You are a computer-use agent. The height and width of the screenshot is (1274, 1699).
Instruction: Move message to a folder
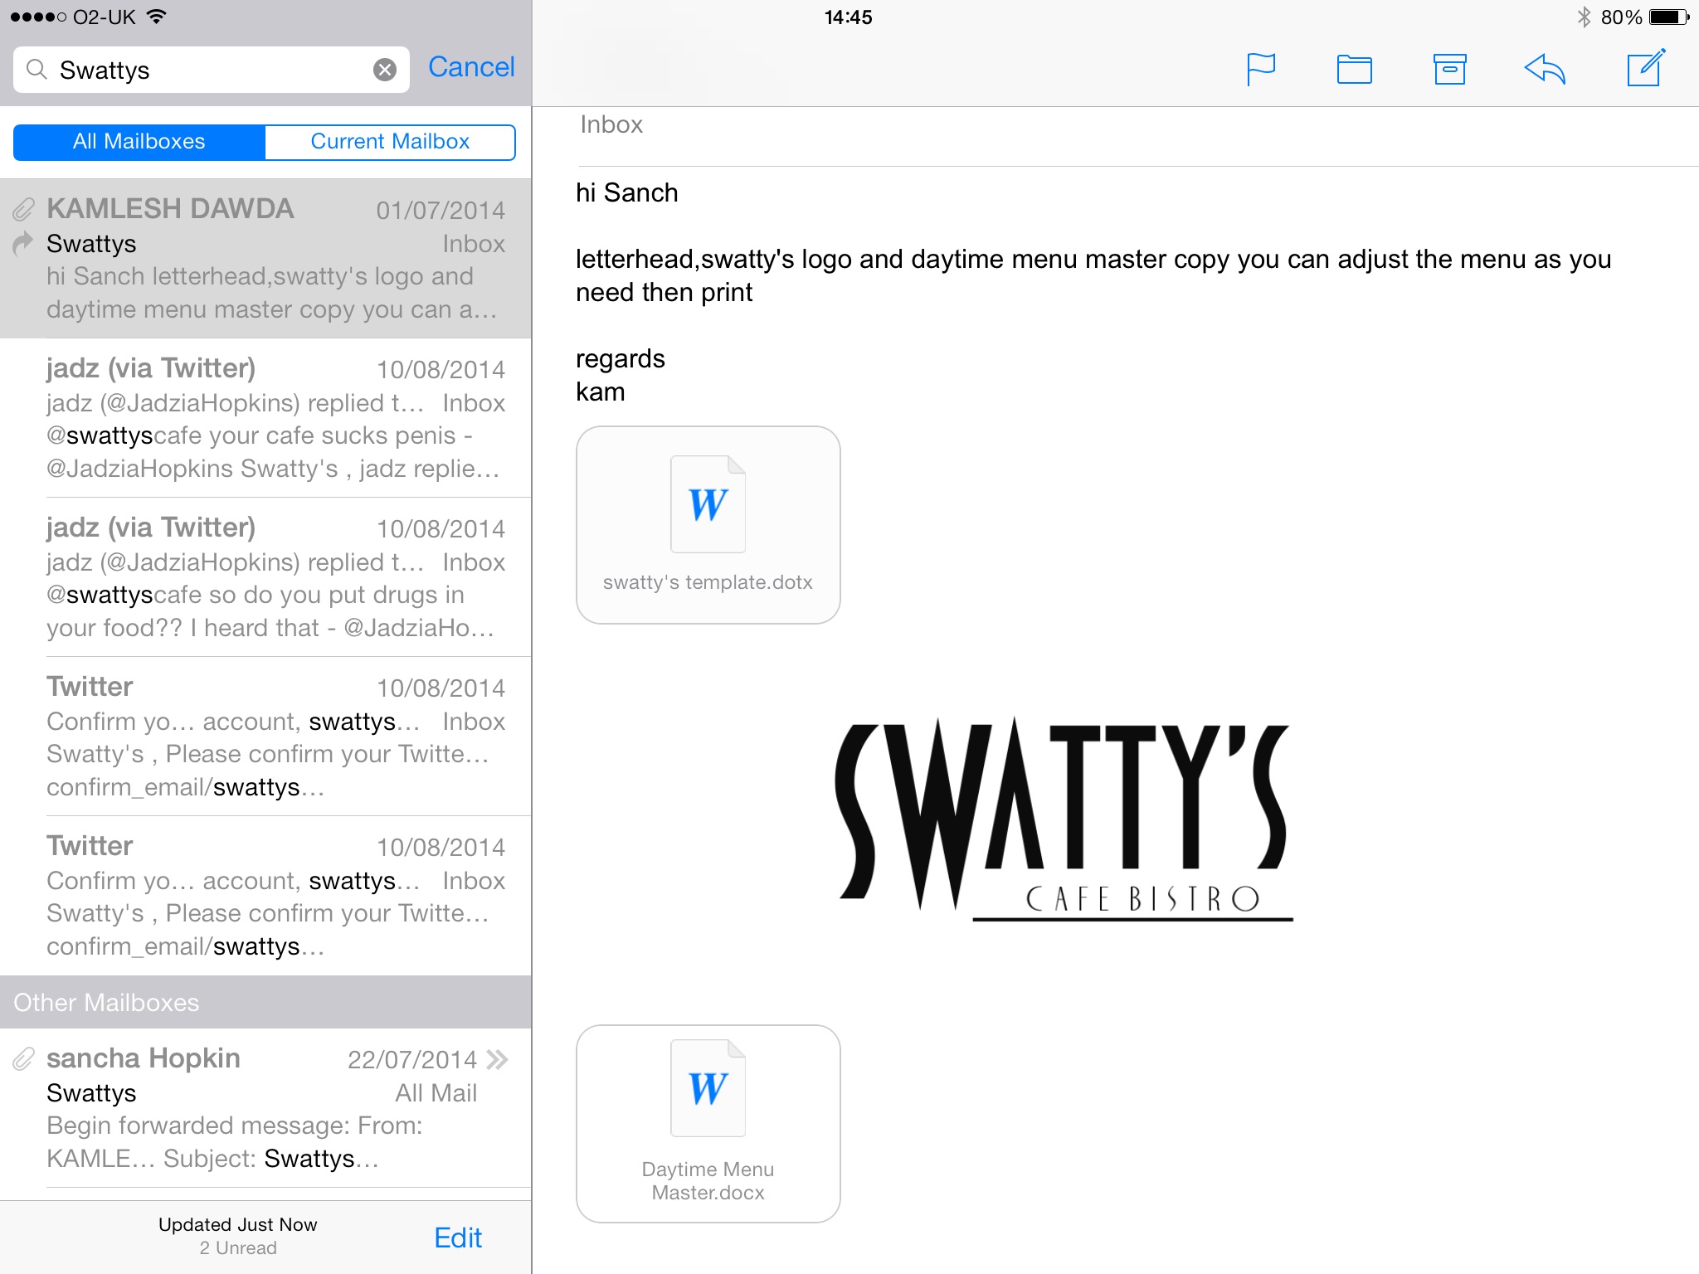[x=1354, y=69]
